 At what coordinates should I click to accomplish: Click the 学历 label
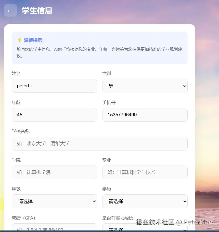[107, 189]
